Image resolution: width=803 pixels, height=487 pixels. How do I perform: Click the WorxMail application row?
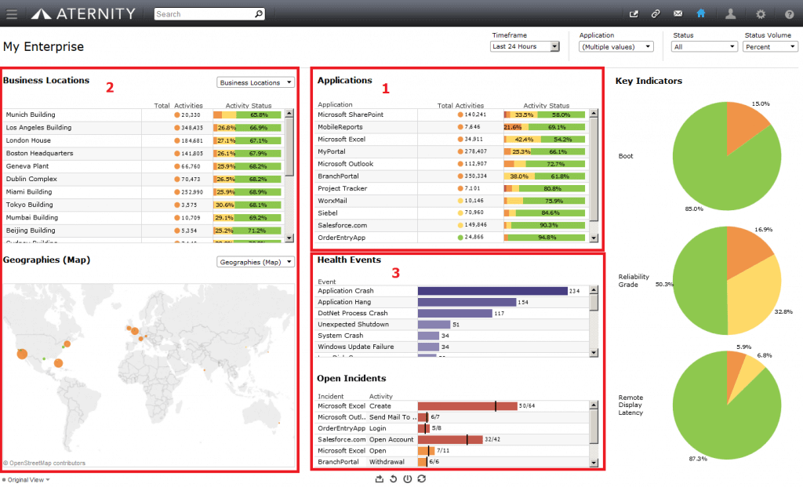point(451,201)
